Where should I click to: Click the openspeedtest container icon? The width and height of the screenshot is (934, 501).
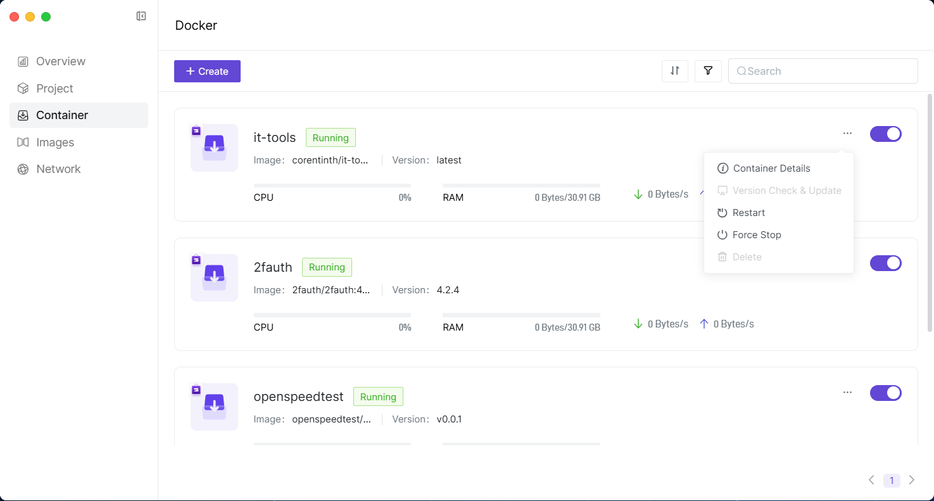click(214, 407)
